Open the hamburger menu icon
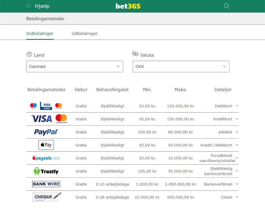Image resolution: width=265 pixels, height=213 pixels. [x=29, y=6]
